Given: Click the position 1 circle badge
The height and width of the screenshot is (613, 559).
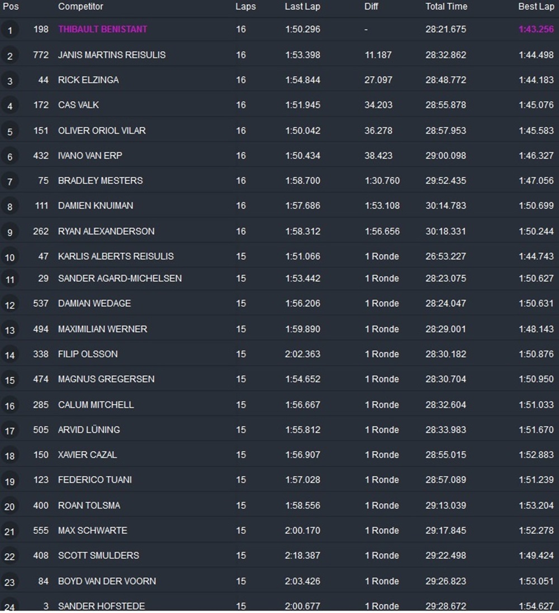Looking at the screenshot, I should [x=10, y=30].
